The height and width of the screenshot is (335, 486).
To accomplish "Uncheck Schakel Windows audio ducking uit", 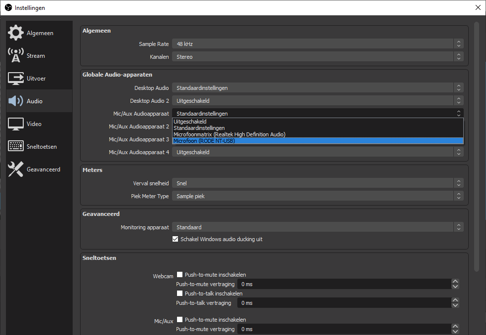I will click(175, 239).
